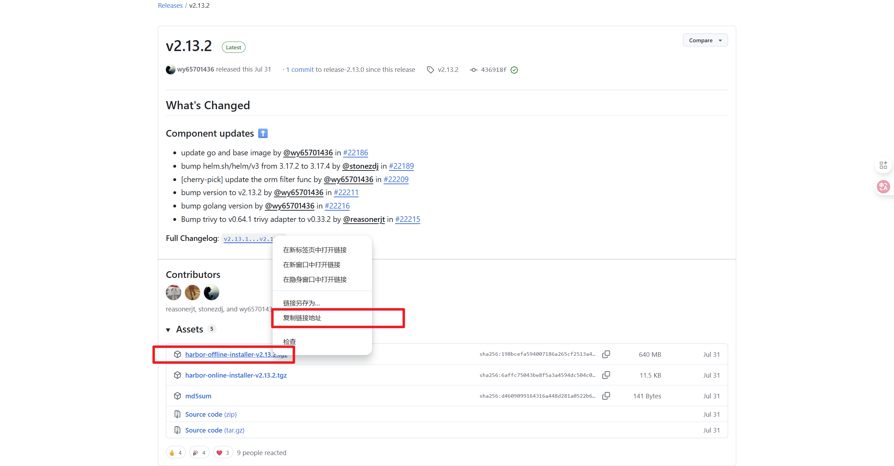The width and height of the screenshot is (894, 466).
Task: Click the commit icon next to 436918f
Action: 473,70
